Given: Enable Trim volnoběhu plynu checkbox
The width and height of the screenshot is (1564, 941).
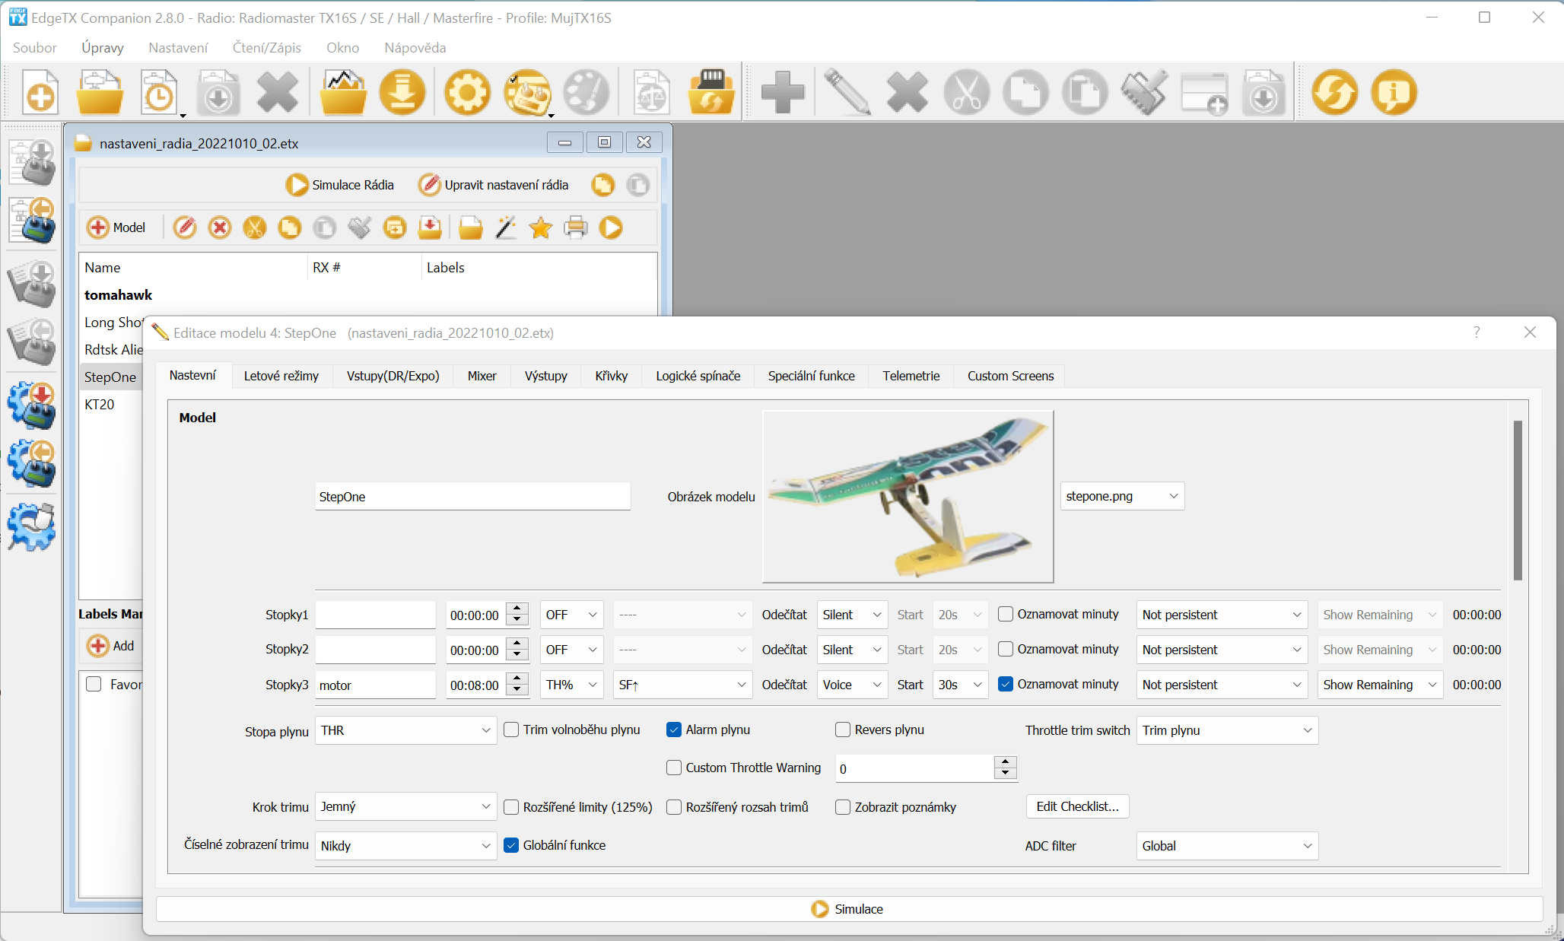Looking at the screenshot, I should [512, 730].
